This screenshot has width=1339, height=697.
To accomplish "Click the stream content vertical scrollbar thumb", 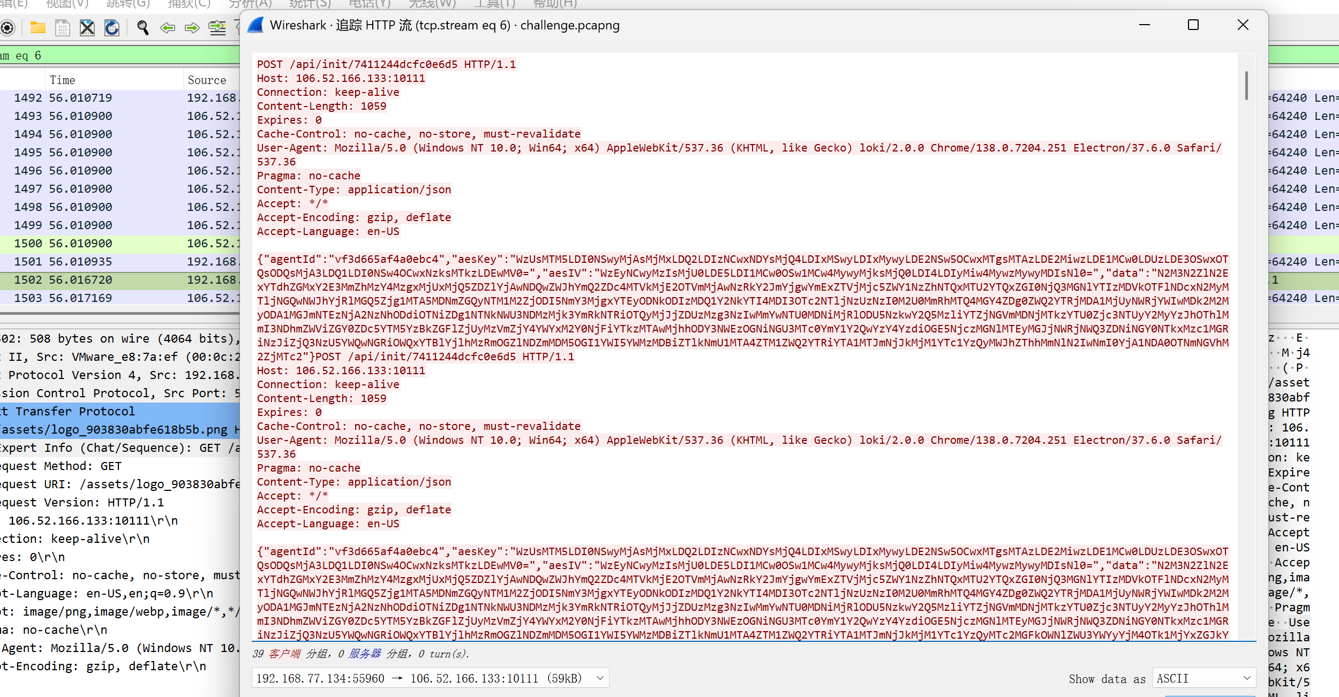I will tap(1246, 86).
